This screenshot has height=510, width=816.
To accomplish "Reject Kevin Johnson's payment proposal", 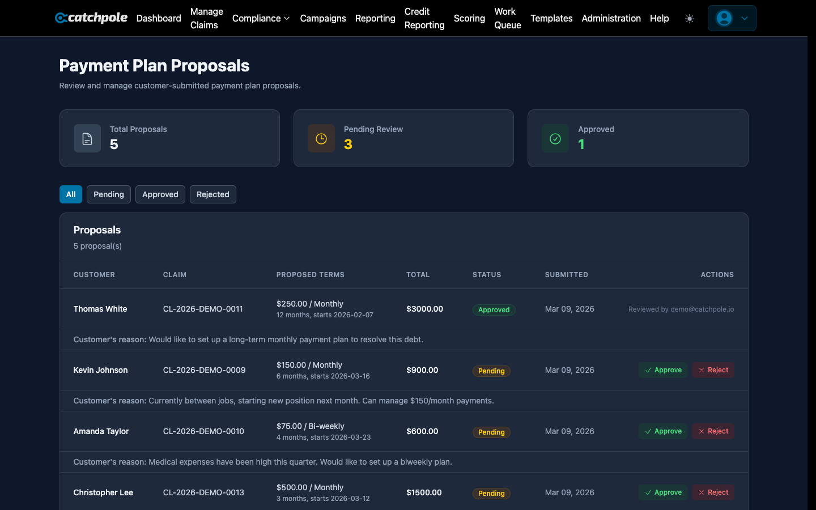I will (713, 370).
